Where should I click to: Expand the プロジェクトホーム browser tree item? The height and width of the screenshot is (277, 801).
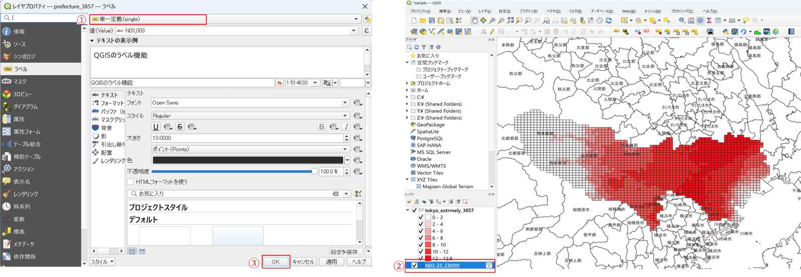tap(408, 84)
